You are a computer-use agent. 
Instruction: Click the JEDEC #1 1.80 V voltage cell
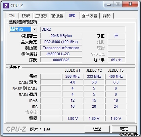[x=73, y=118]
